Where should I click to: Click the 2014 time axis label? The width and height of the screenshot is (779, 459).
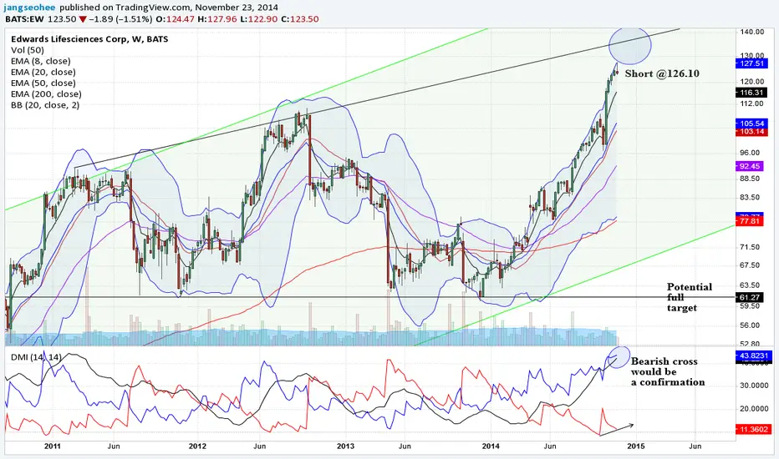click(491, 446)
